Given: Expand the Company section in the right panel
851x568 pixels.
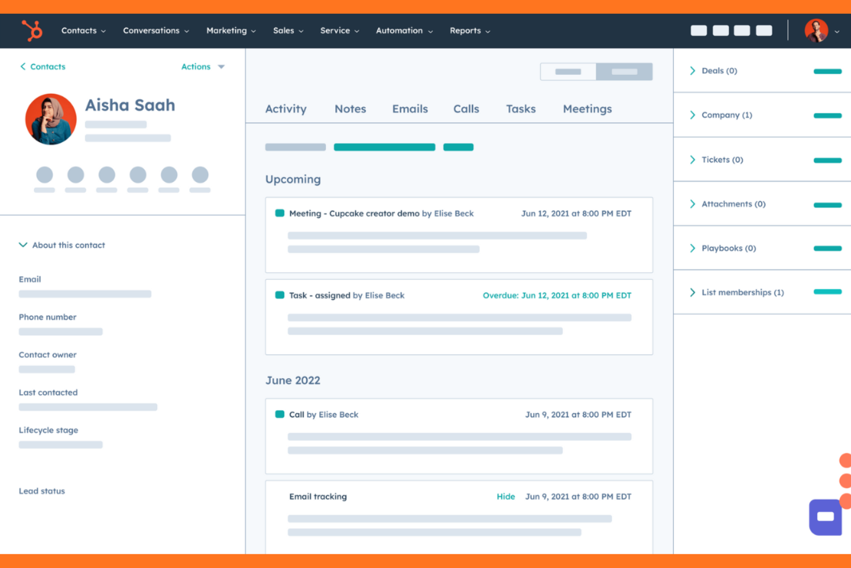Looking at the screenshot, I should (692, 115).
